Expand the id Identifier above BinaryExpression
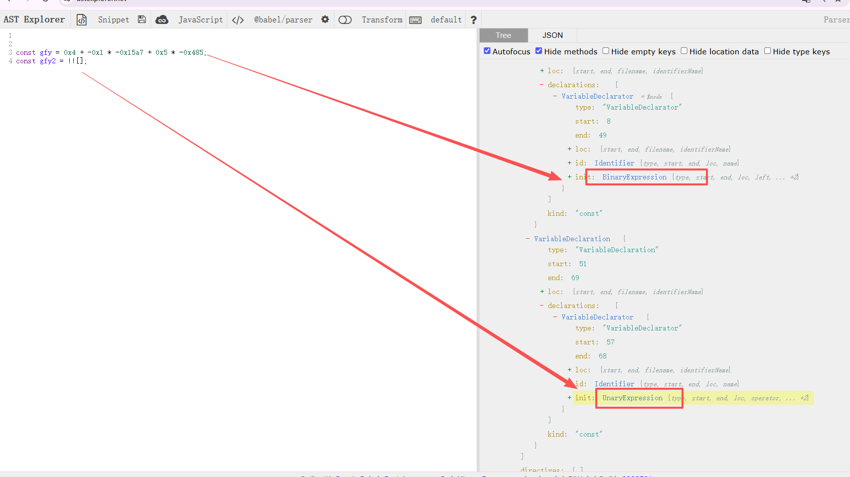Viewport: 850px width, 477px height. pos(569,163)
